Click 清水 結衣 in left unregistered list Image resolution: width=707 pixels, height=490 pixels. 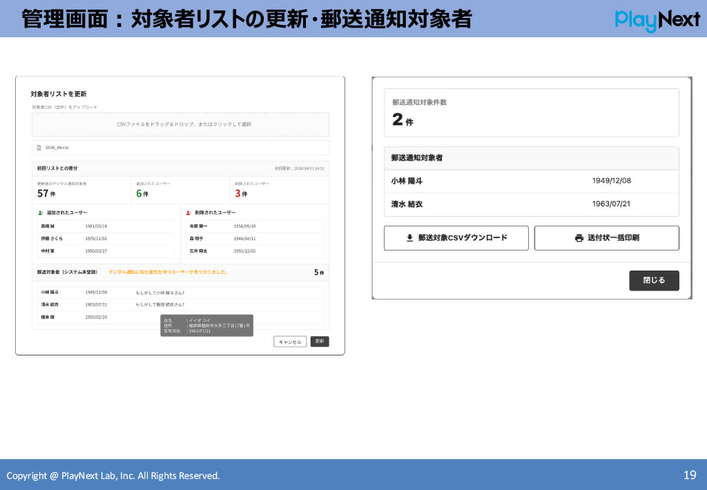pyautogui.click(x=50, y=305)
